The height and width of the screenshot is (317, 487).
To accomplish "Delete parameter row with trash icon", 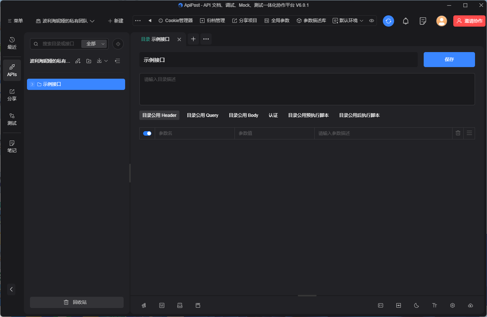I will pyautogui.click(x=458, y=133).
